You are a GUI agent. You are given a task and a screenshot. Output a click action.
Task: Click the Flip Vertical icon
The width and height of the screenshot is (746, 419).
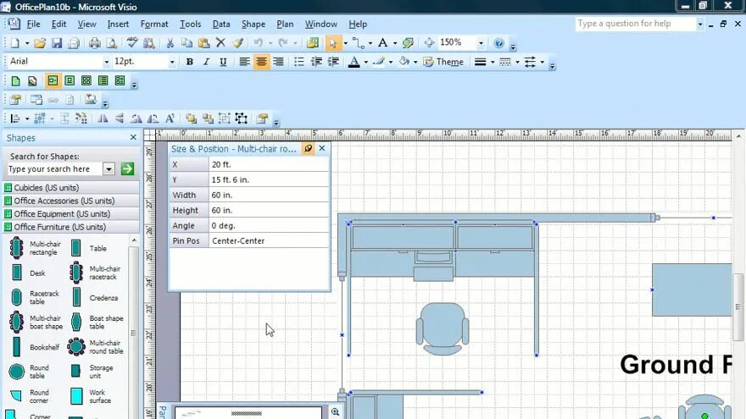119,119
